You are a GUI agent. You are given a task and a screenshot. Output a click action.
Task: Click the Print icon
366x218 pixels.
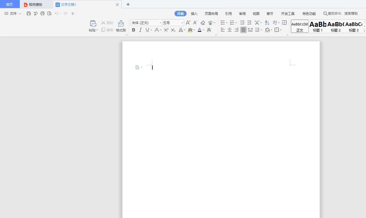[x=43, y=13]
